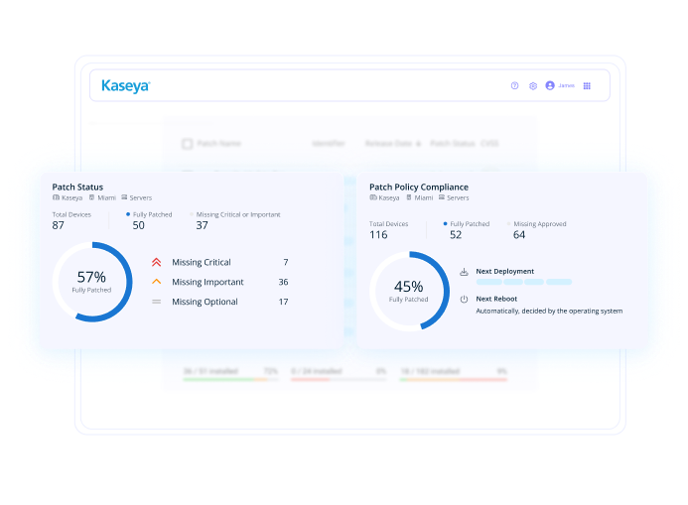Open the apps grid launcher icon
Screen dimensions: 688x505
coord(587,86)
